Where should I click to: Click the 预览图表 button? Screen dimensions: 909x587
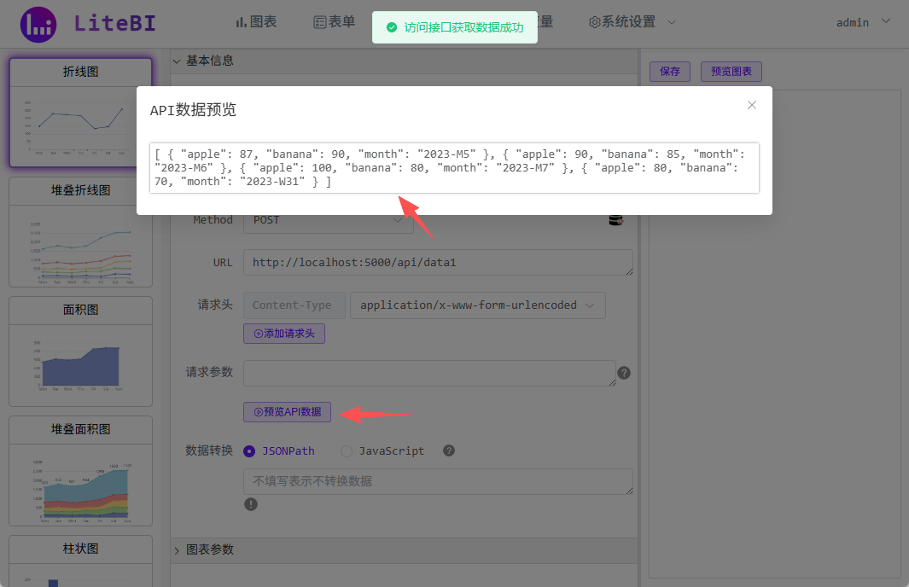[x=731, y=71]
